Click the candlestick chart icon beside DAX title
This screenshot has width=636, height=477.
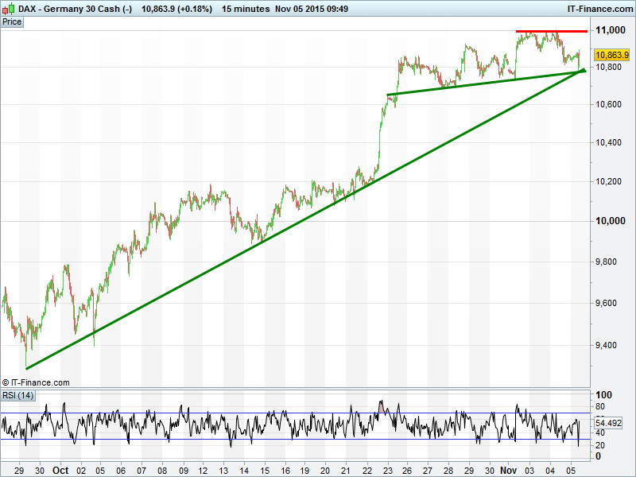tap(9, 9)
